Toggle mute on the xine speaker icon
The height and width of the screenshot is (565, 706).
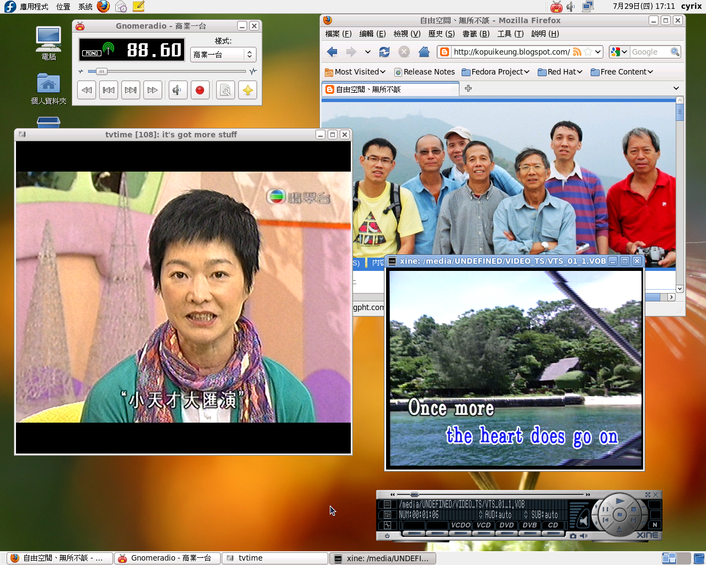click(x=584, y=536)
